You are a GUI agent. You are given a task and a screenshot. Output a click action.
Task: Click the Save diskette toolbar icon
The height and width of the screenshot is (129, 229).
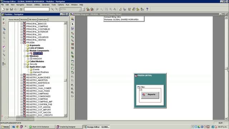click(11, 9)
